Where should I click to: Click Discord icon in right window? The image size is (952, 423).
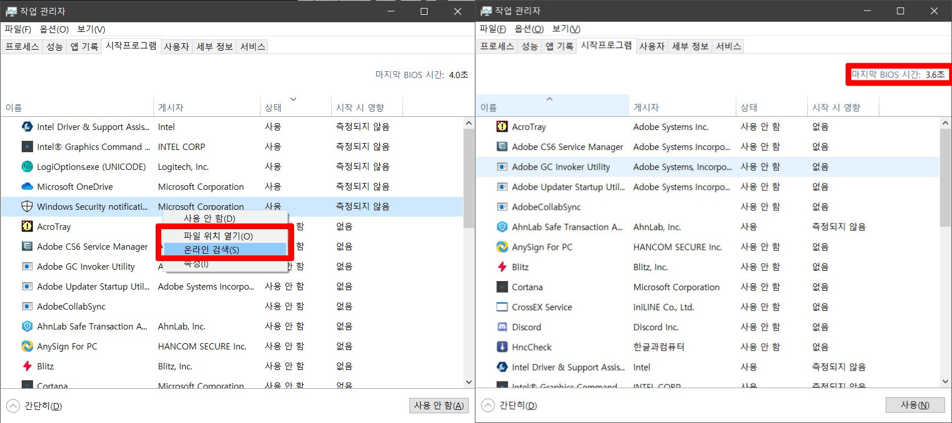point(502,327)
